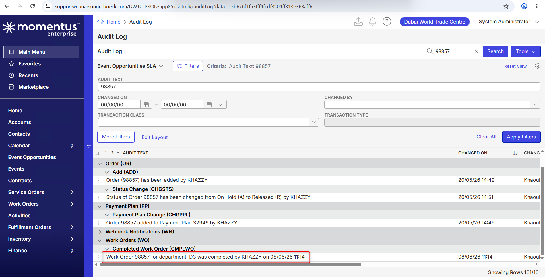Collapse the sidebar with the arrow icon
The image size is (545, 277).
point(88,146)
